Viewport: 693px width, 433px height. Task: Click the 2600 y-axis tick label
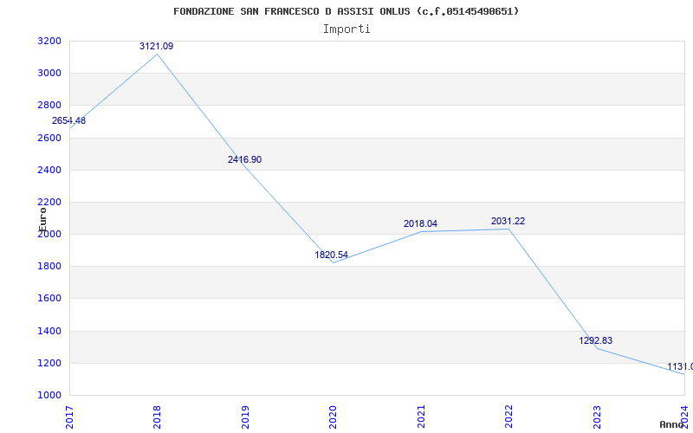click(x=49, y=138)
